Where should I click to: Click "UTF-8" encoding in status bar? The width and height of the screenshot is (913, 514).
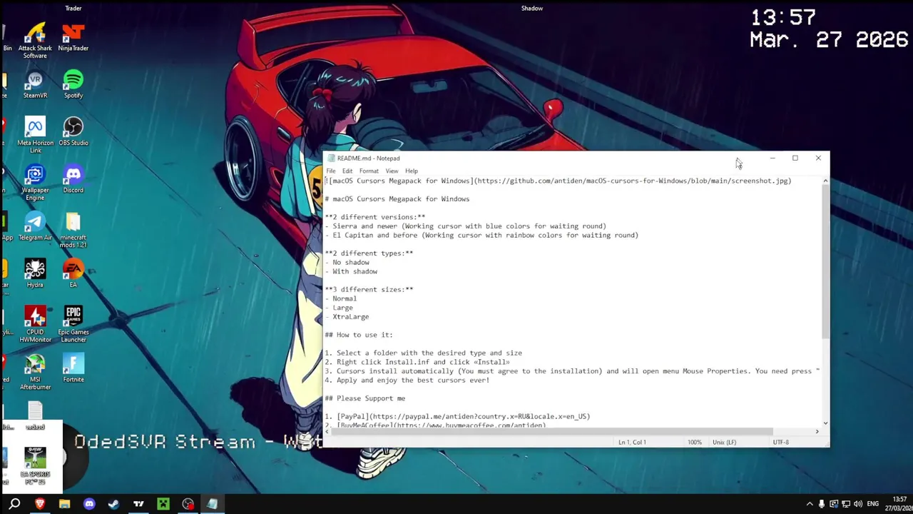(781, 443)
